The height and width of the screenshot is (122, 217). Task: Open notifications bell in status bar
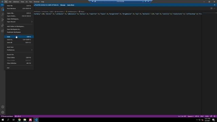click(215, 116)
